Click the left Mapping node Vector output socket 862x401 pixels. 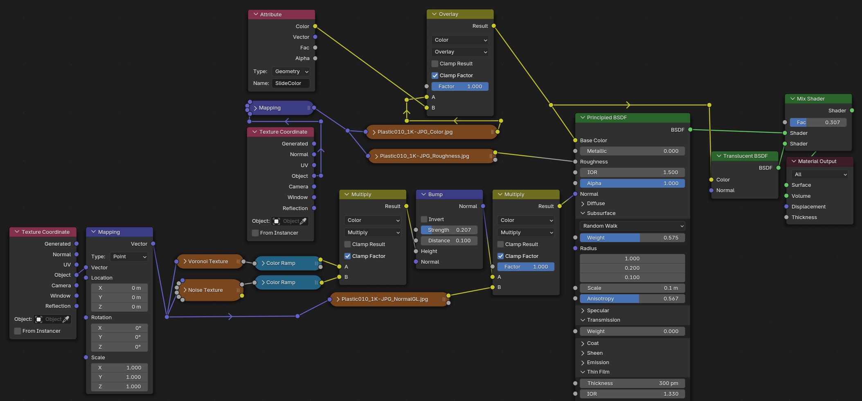(153, 244)
